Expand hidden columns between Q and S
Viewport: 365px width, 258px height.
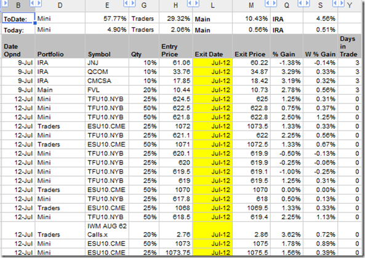303,3
